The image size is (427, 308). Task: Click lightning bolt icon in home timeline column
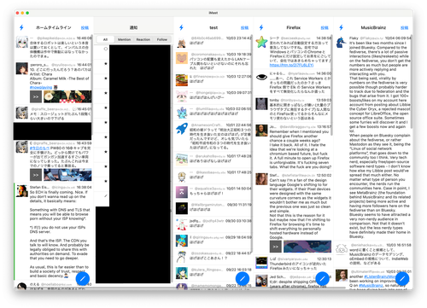click(21, 27)
